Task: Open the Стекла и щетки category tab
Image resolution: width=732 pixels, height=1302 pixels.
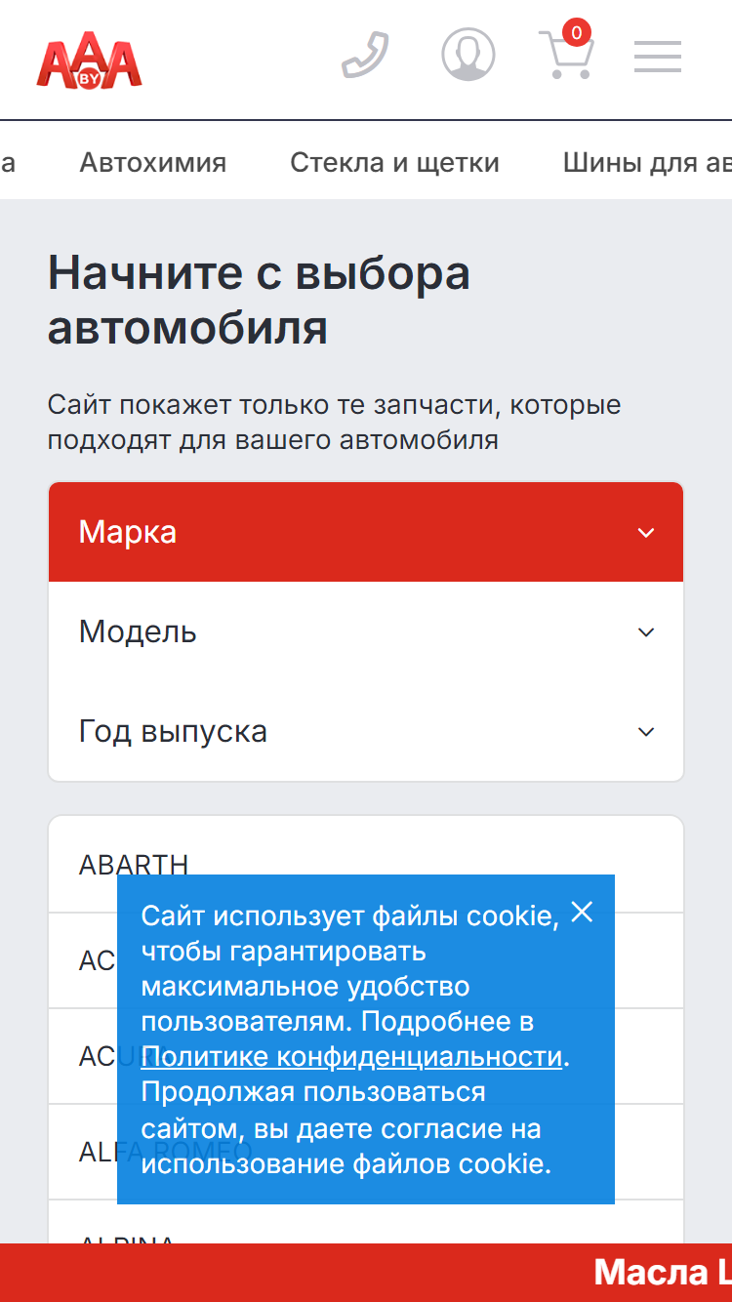Action: point(394,162)
